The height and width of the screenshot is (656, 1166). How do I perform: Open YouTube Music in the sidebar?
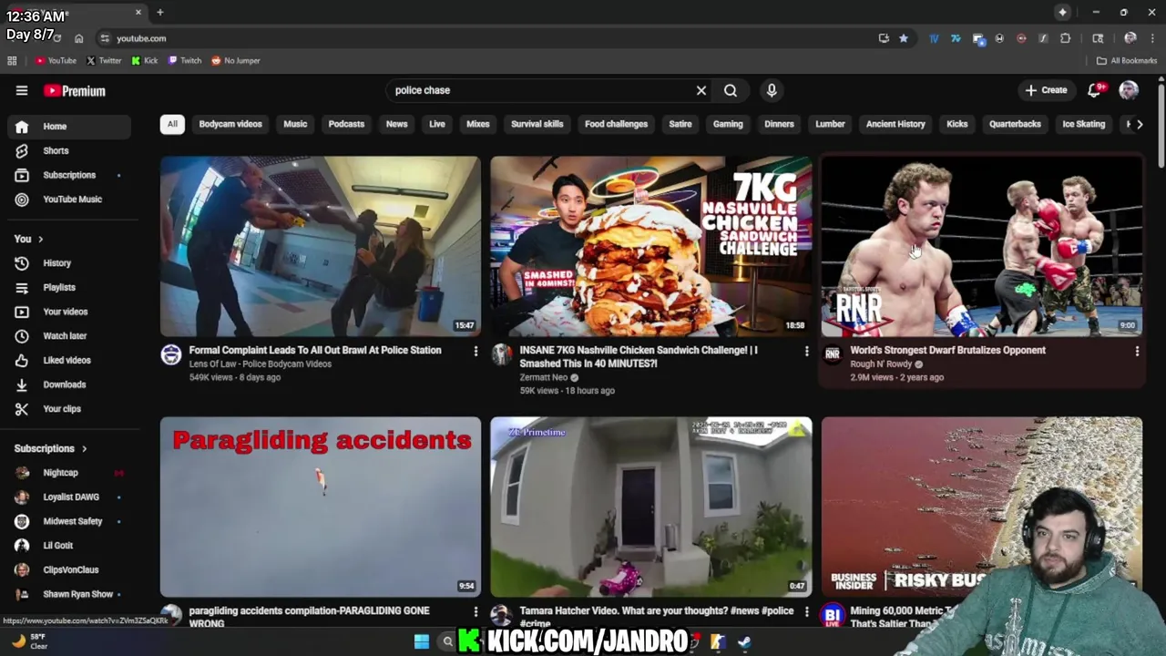tap(69, 200)
